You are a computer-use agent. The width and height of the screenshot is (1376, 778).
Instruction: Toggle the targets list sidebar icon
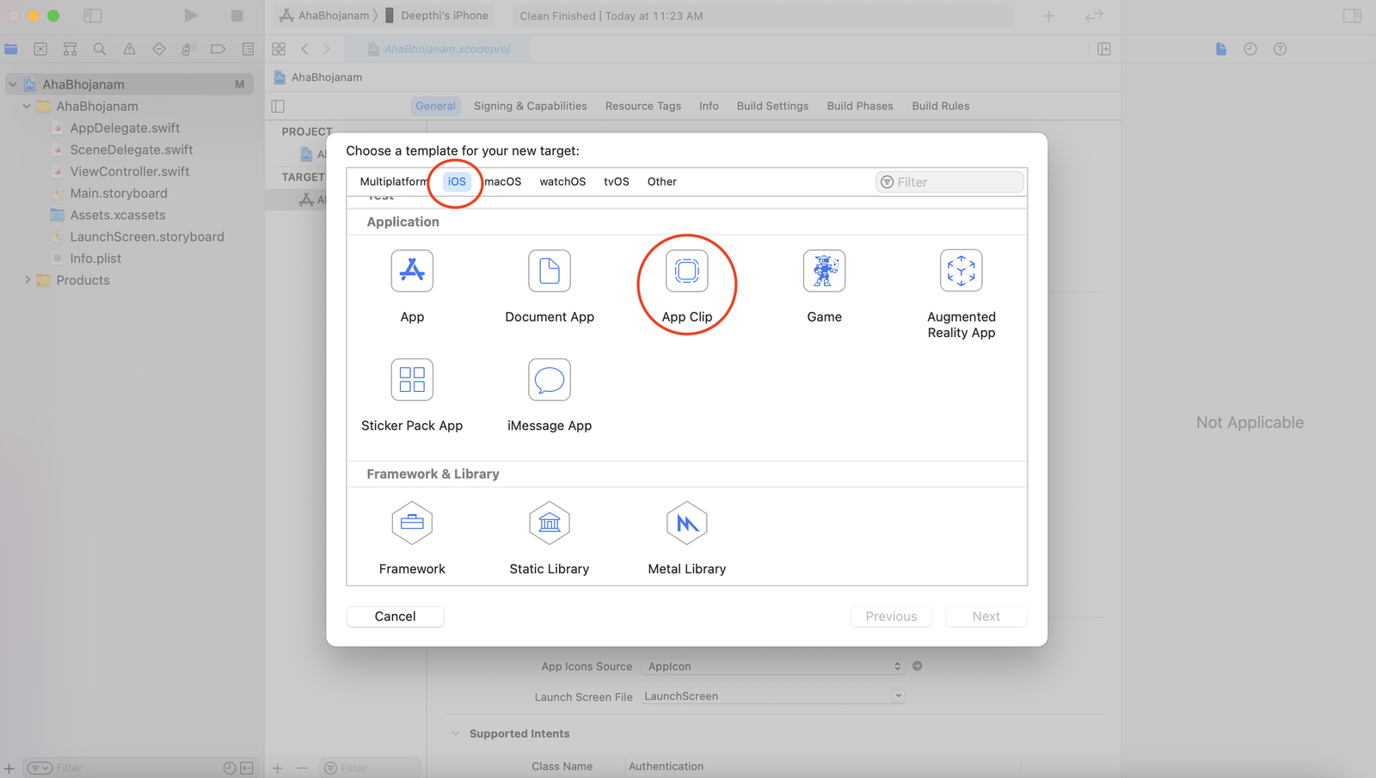coord(278,106)
